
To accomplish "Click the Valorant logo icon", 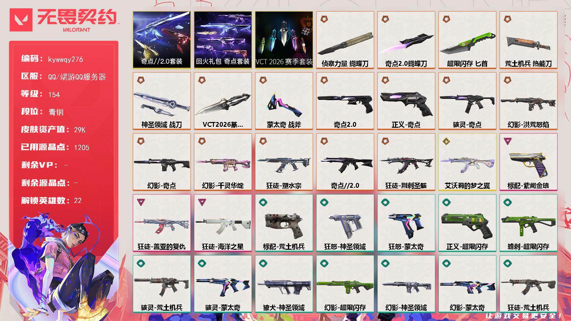I will pos(21,20).
